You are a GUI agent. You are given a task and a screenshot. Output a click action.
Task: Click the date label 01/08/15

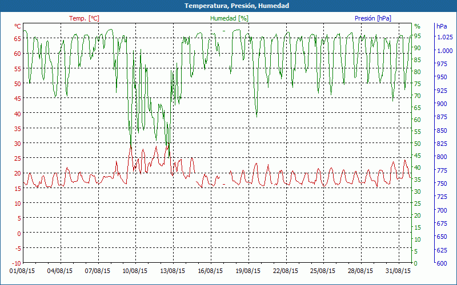pyautogui.click(x=22, y=271)
